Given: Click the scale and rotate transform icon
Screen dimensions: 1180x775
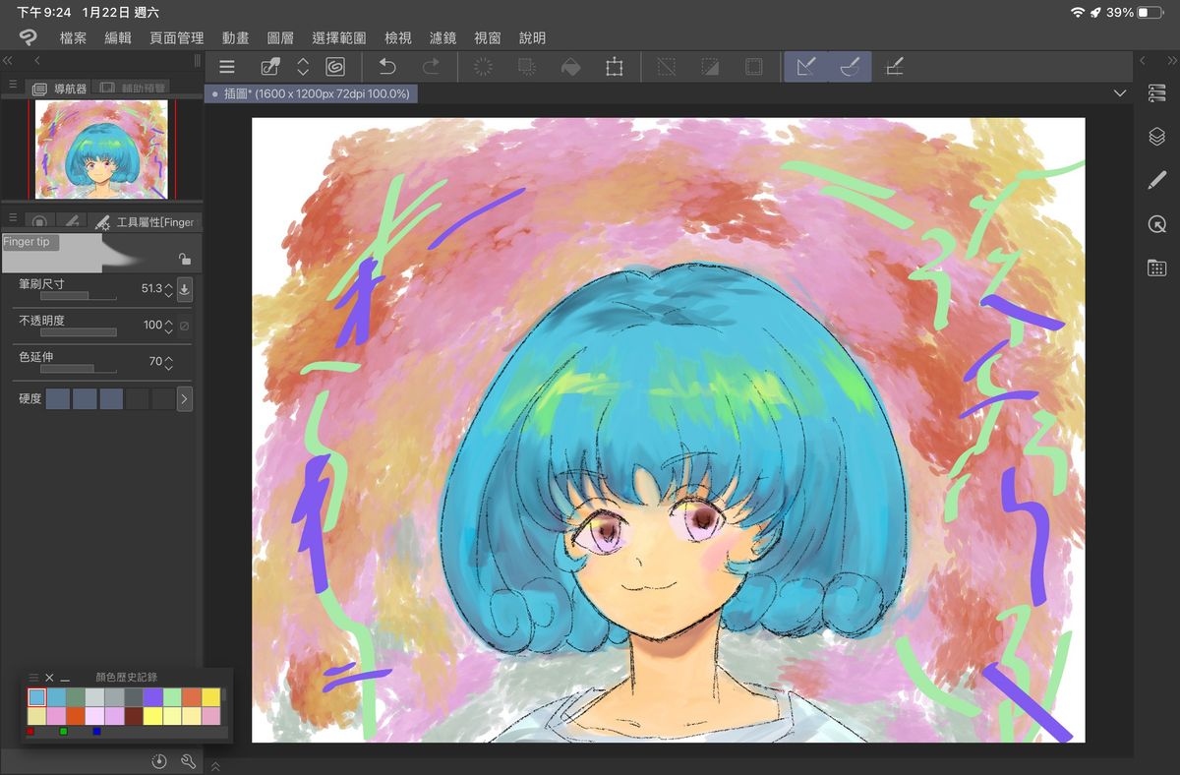Looking at the screenshot, I should coord(615,67).
